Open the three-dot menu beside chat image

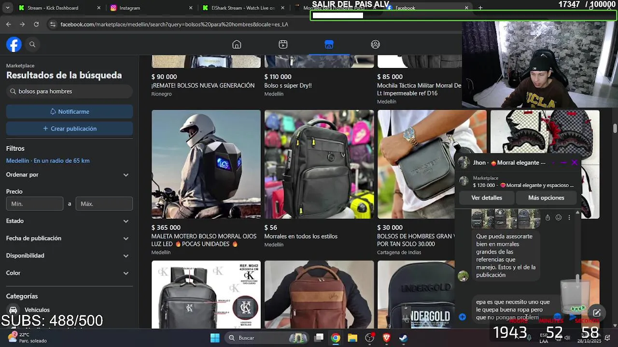pos(569,217)
